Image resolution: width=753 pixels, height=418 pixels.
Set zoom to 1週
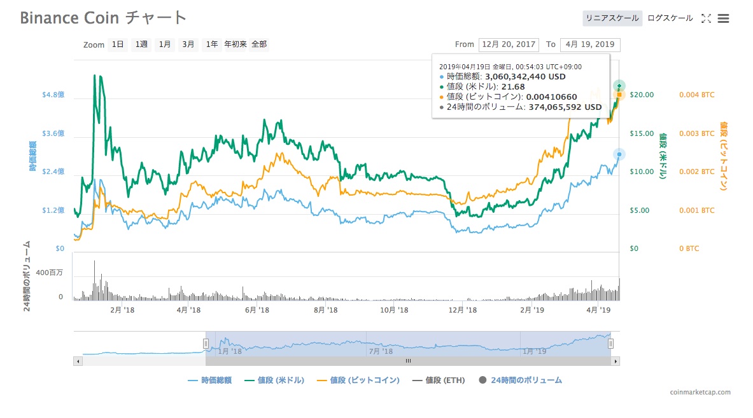click(x=141, y=44)
